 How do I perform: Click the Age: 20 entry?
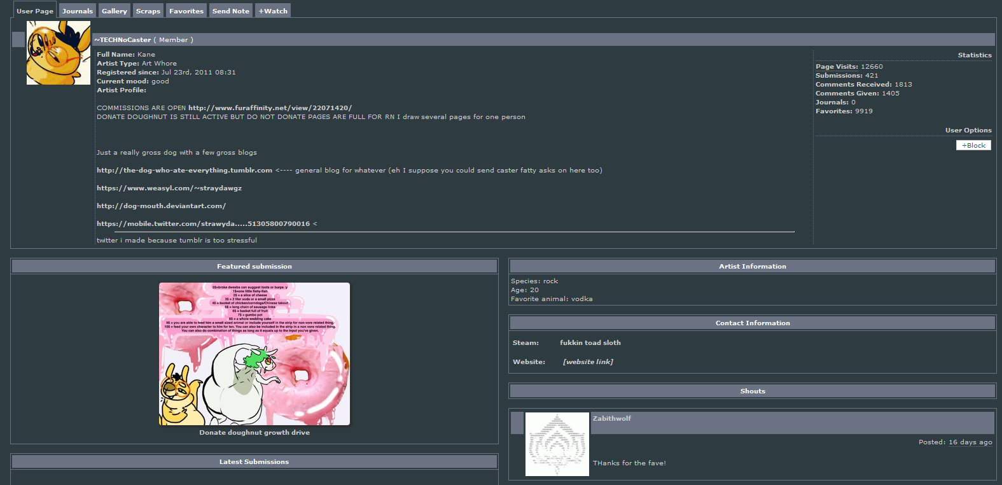point(525,290)
